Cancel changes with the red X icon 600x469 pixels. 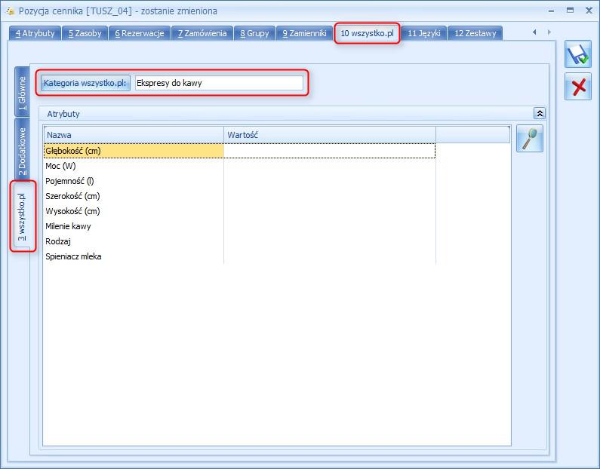point(578,87)
